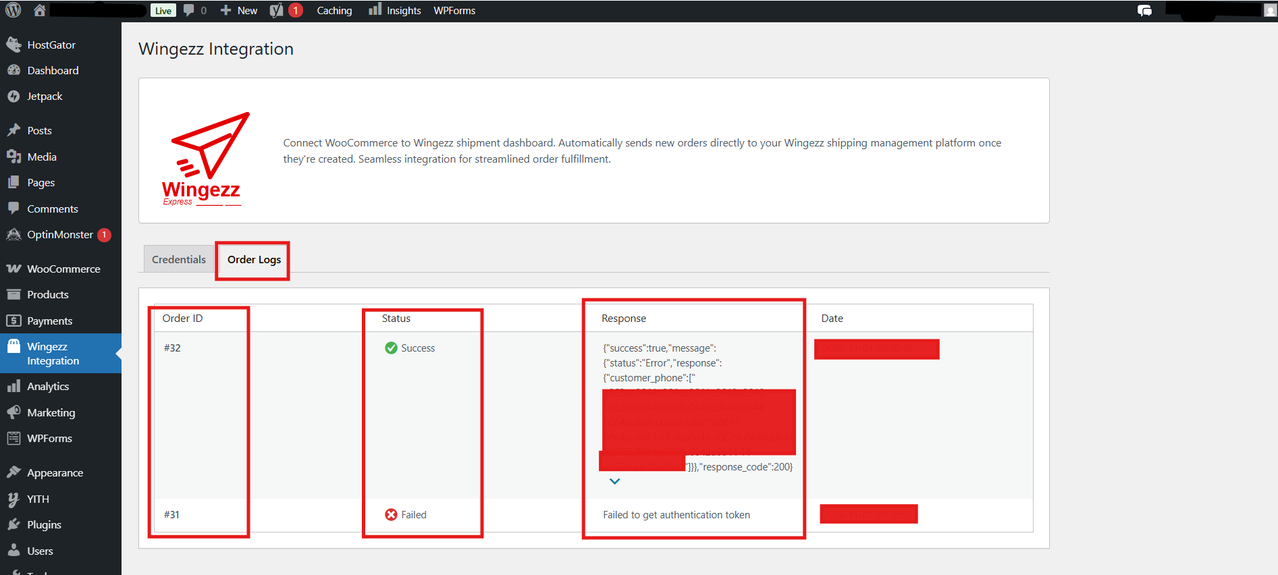
Task: Switch to the Credentials tab
Action: coord(179,259)
